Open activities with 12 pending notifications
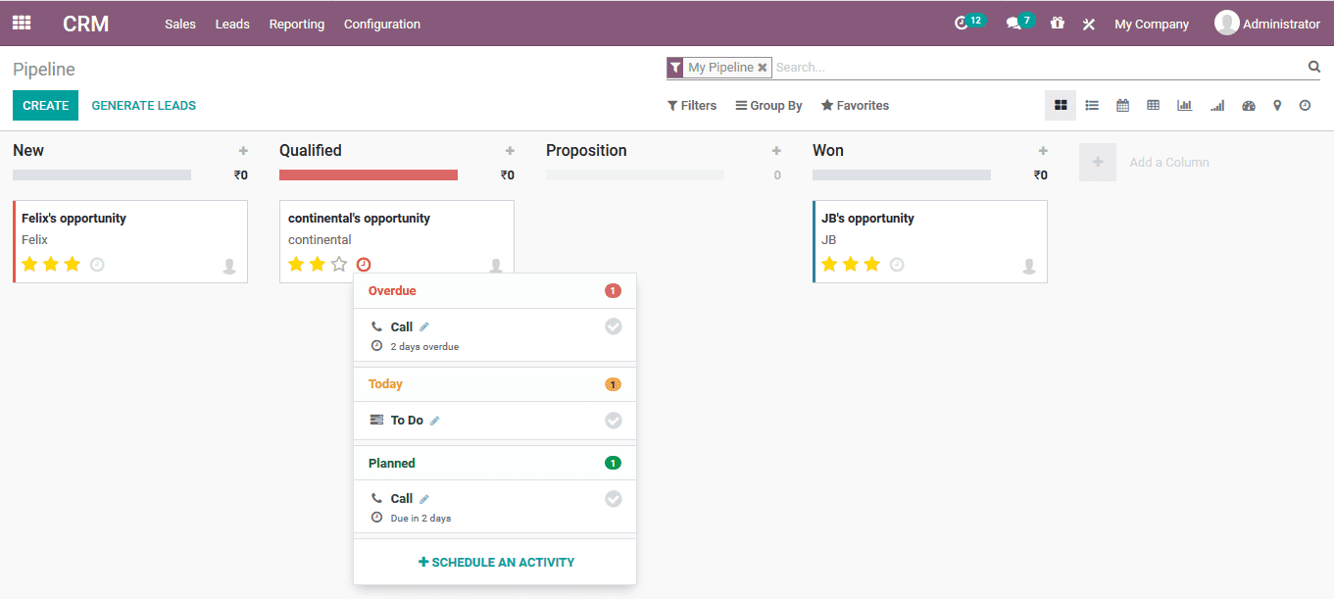This screenshot has height=599, width=1334. point(965,22)
